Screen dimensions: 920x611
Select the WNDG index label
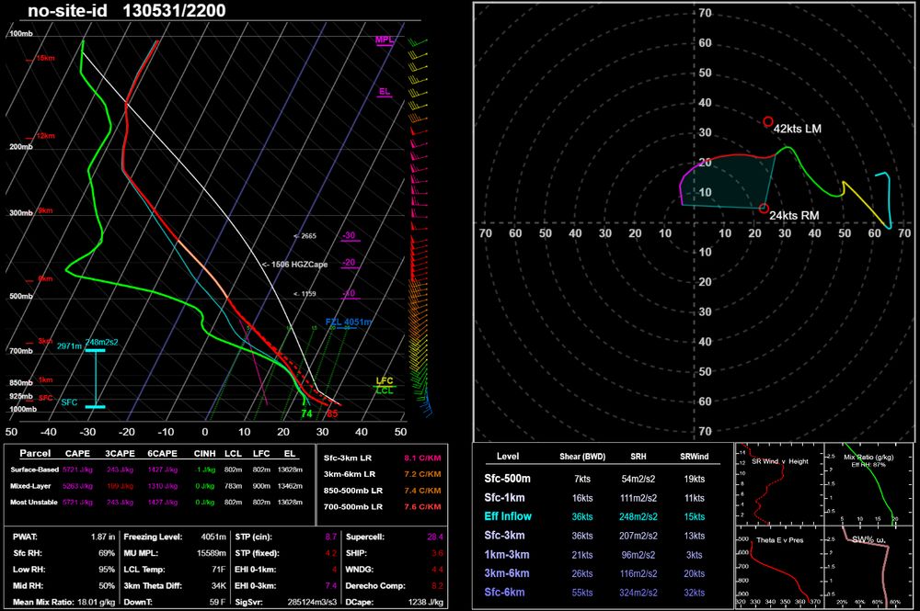coord(359,570)
